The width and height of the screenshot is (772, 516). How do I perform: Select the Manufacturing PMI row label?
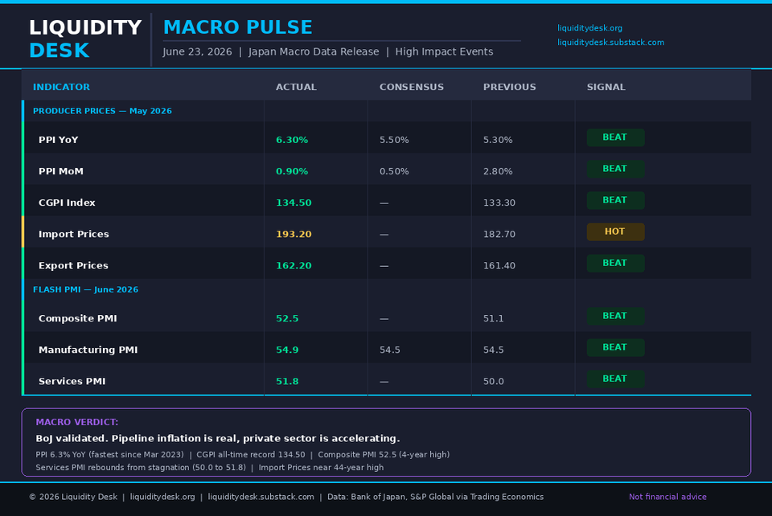[x=88, y=350]
